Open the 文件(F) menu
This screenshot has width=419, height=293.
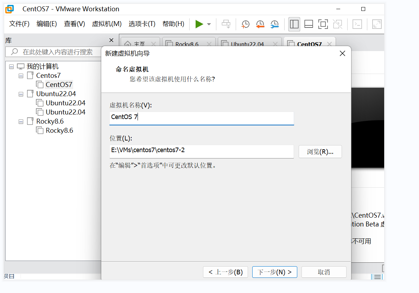coord(19,24)
